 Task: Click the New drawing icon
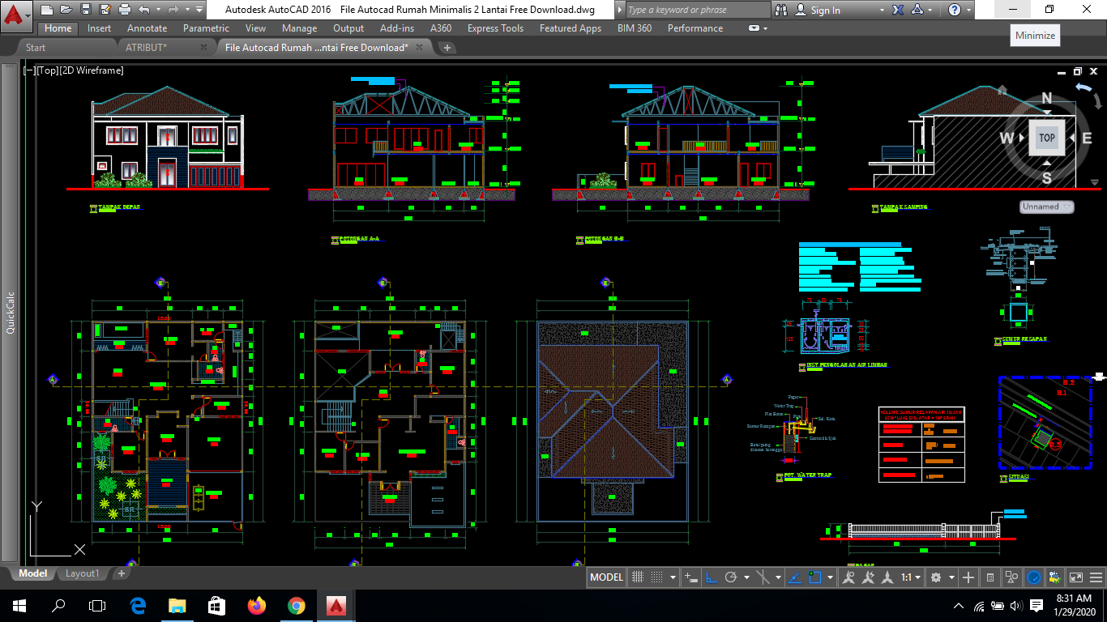pos(47,10)
